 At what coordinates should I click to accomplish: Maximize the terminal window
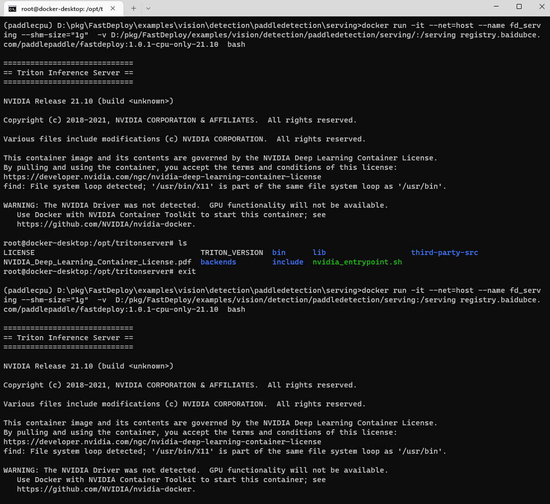(x=519, y=6)
